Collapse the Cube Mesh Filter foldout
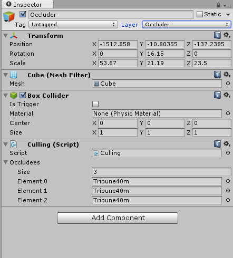 (x=6, y=75)
